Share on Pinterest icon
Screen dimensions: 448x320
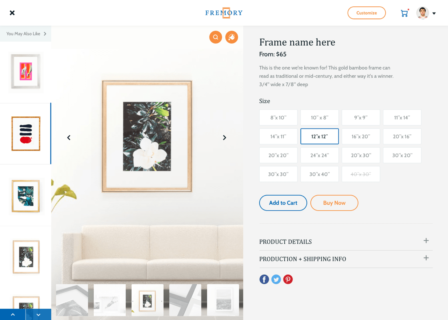[288, 279]
